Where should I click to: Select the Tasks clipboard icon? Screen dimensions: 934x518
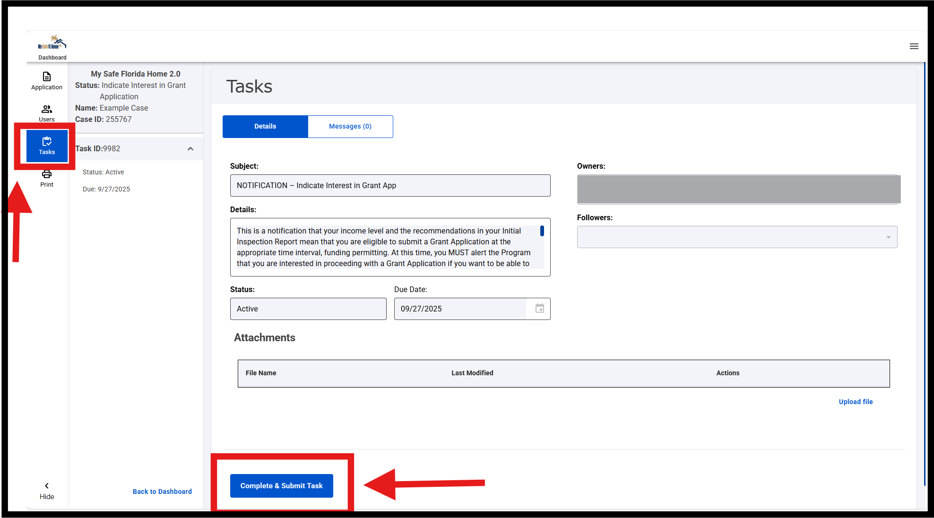click(47, 146)
